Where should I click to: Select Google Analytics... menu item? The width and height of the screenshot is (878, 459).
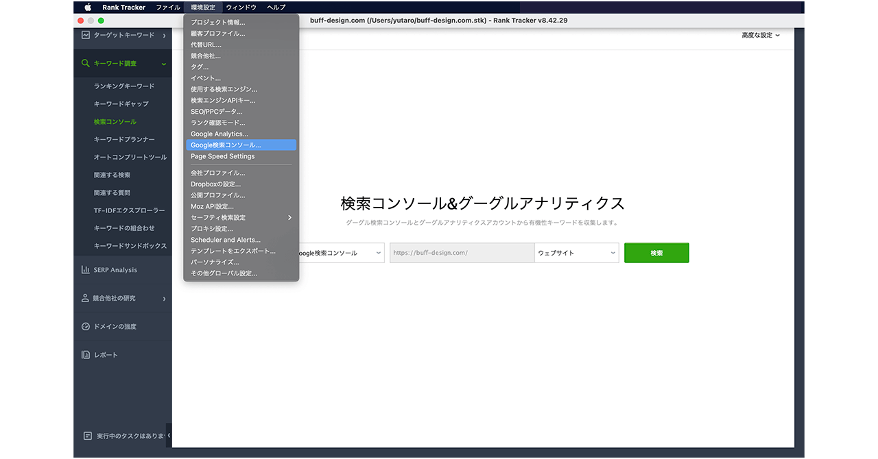coord(219,134)
